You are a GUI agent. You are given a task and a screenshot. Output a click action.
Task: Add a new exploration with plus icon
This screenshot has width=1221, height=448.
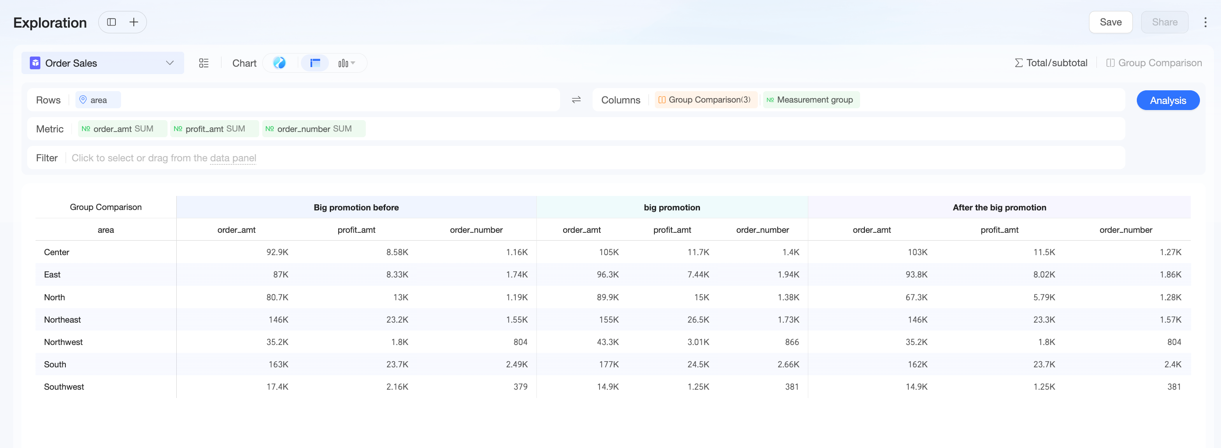pyautogui.click(x=134, y=22)
